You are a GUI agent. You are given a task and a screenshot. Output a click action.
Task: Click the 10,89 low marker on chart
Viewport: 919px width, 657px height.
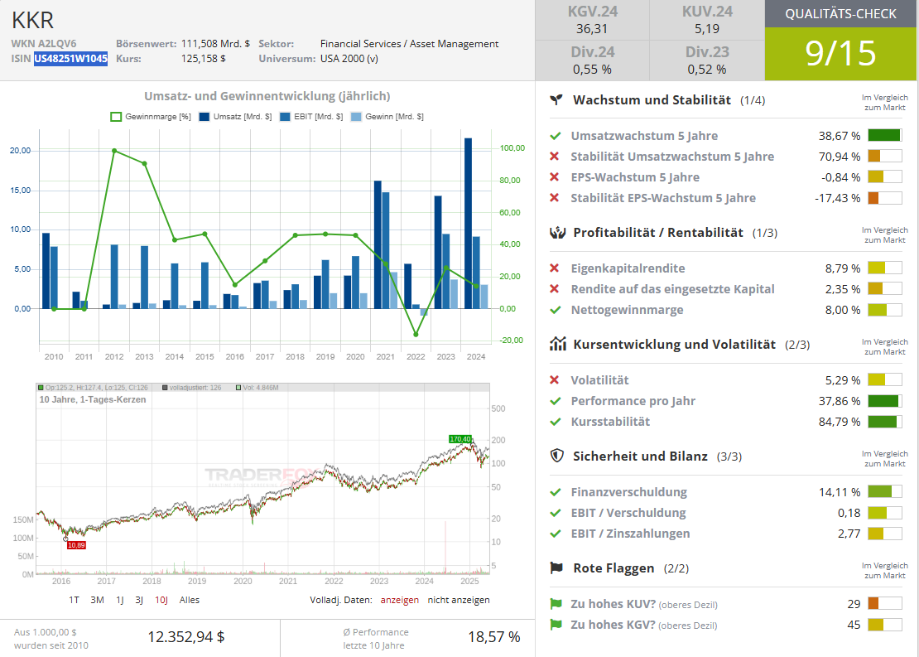(76, 545)
